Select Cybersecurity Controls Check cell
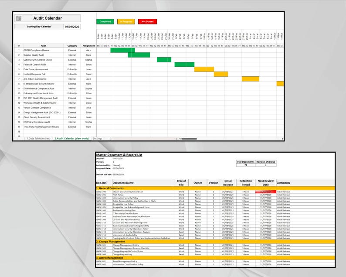Screen dimensions: 346x277 tap(43, 60)
